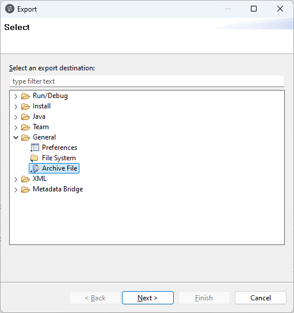Maximize the Export dialog window

[x=254, y=9]
